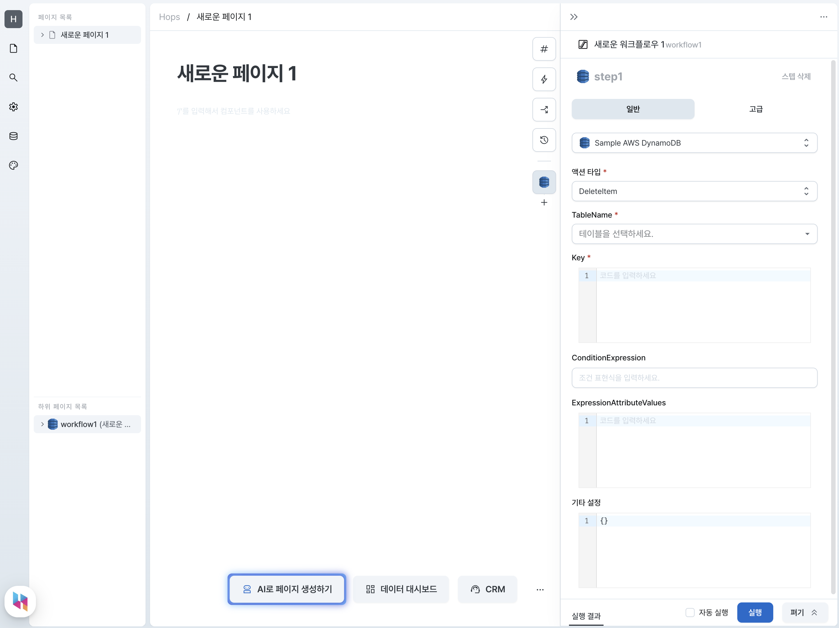Collapse the right panel with double chevron

tap(574, 17)
